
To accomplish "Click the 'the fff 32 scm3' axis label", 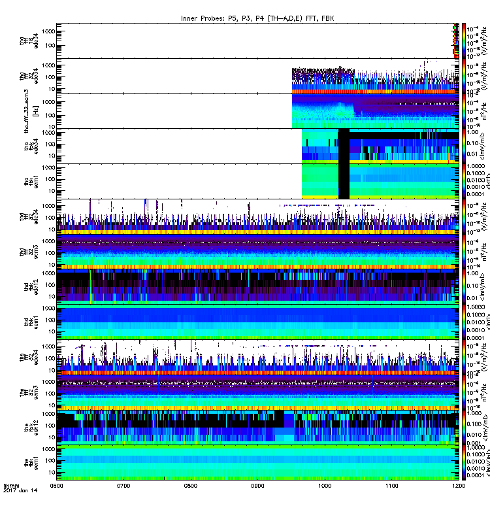I will click(29, 393).
